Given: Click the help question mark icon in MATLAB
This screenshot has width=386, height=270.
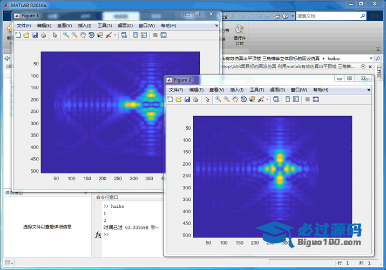Looking at the screenshot, I should 285,16.
